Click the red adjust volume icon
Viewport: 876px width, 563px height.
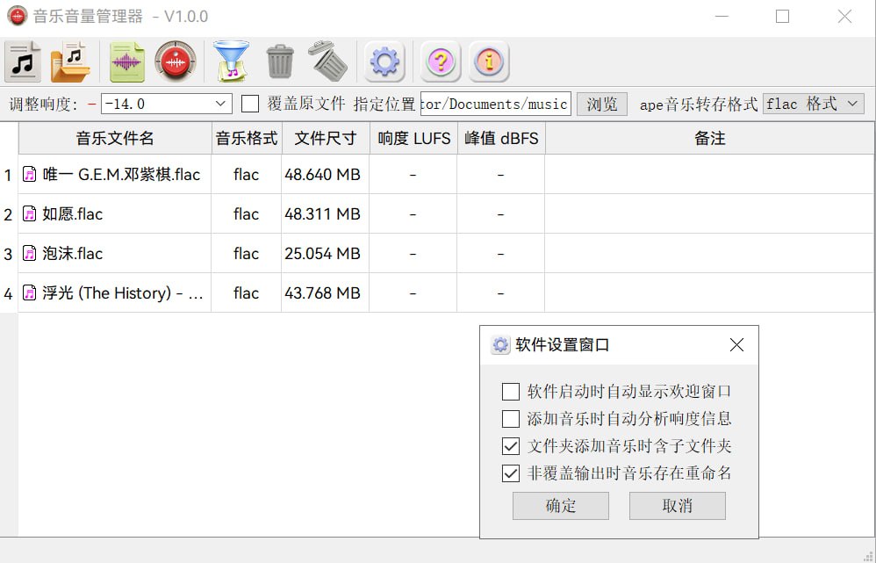tap(176, 61)
